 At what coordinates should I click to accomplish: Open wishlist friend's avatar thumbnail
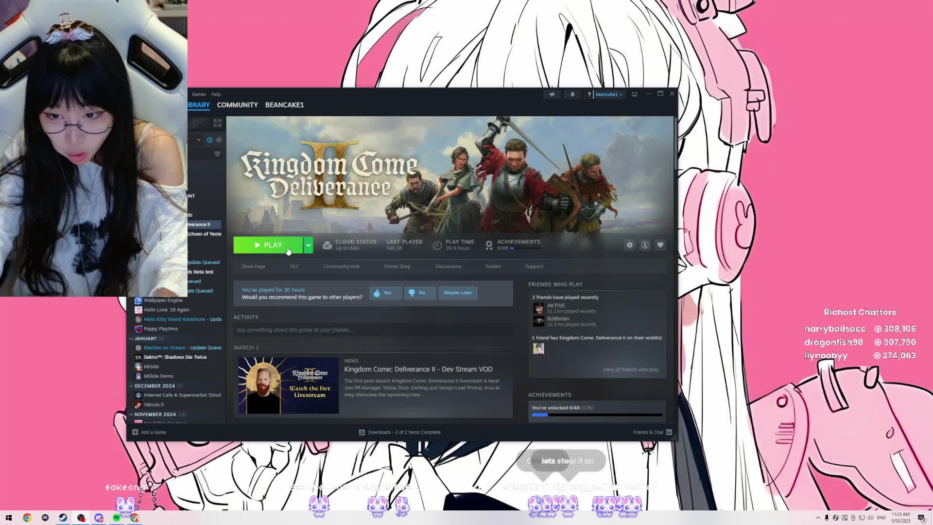(539, 349)
